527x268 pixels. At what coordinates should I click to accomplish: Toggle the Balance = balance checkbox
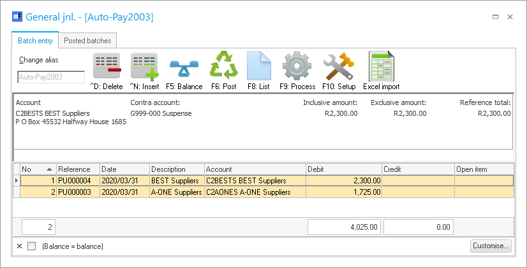point(32,246)
